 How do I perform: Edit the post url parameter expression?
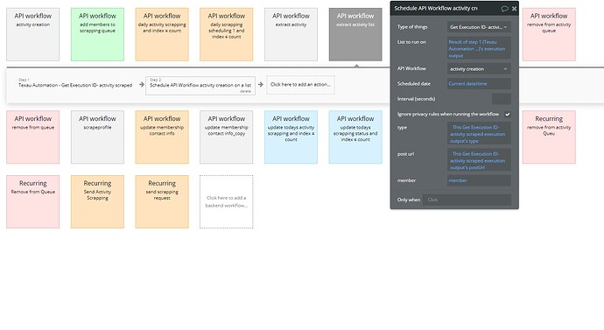coord(479,160)
